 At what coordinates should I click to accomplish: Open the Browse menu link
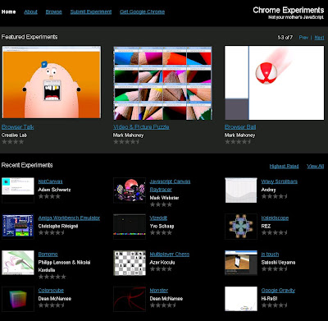pos(54,11)
